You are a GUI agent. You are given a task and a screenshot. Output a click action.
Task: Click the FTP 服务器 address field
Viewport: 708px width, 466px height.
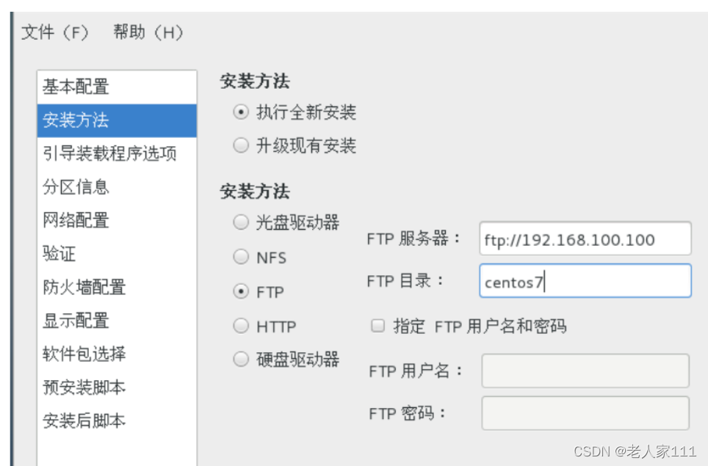(x=585, y=239)
